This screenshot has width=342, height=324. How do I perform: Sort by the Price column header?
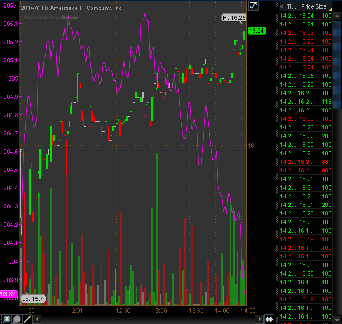[x=307, y=6]
